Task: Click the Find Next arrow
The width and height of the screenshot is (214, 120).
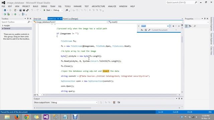Action: (x=173, y=26)
